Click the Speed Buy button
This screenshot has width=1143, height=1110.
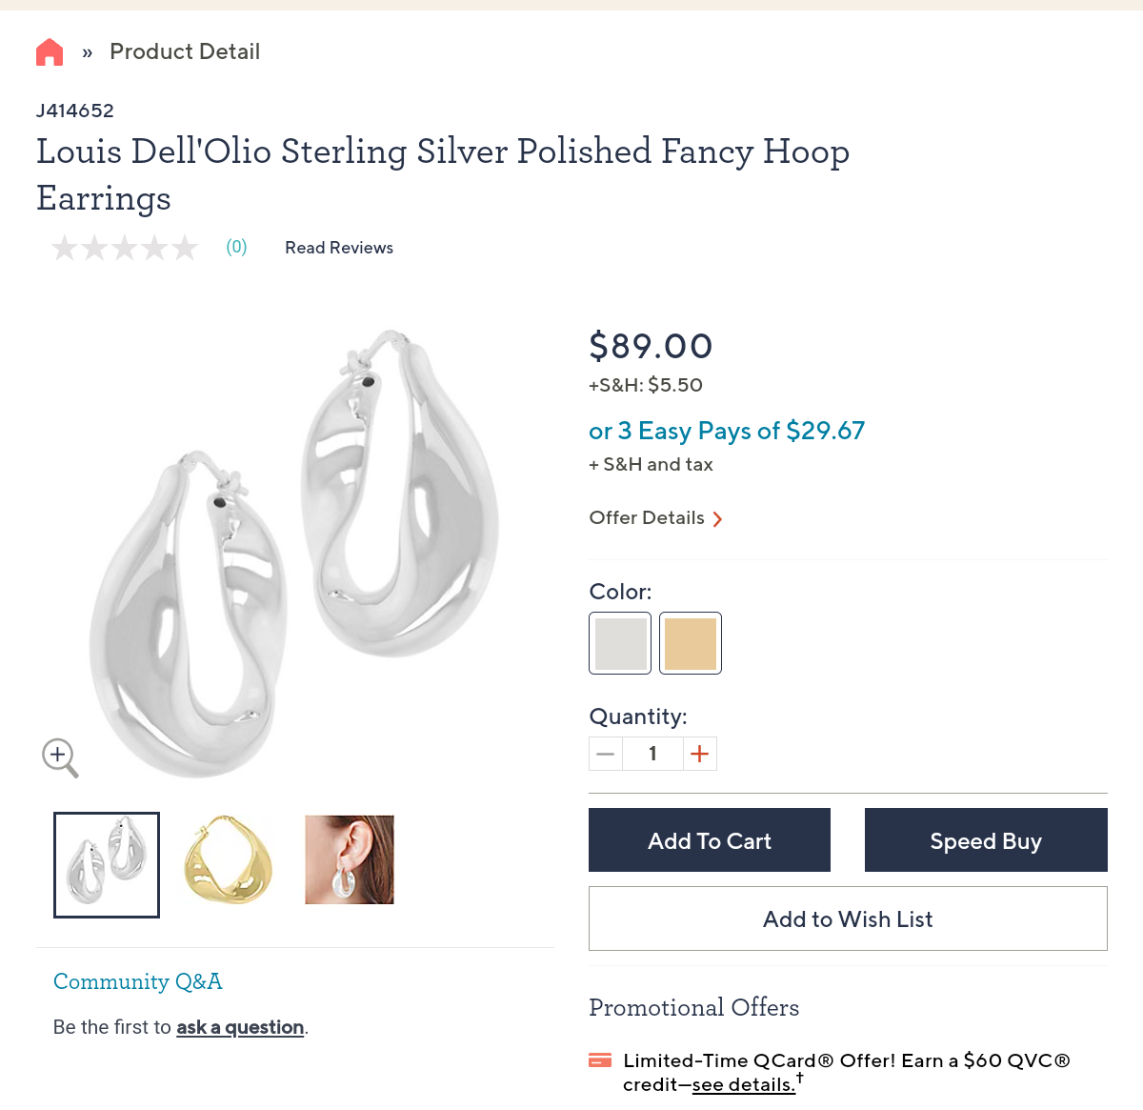coord(986,840)
